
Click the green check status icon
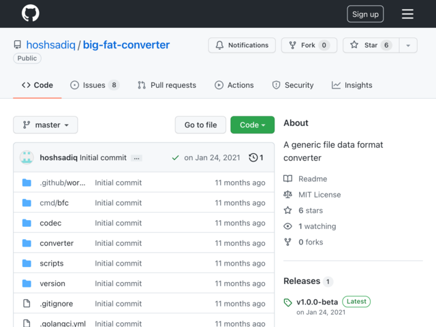(175, 158)
